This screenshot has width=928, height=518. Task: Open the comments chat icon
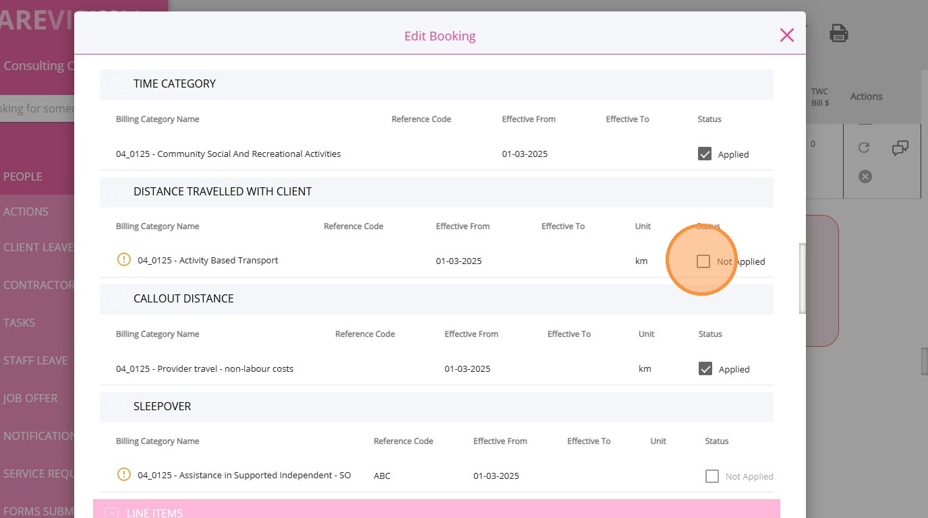tap(900, 148)
